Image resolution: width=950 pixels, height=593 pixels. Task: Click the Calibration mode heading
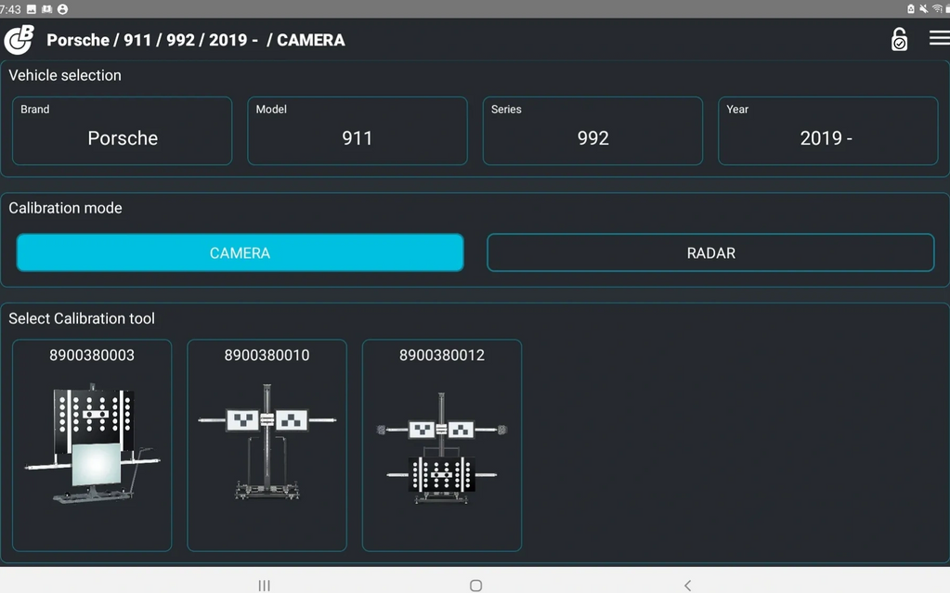click(x=65, y=208)
